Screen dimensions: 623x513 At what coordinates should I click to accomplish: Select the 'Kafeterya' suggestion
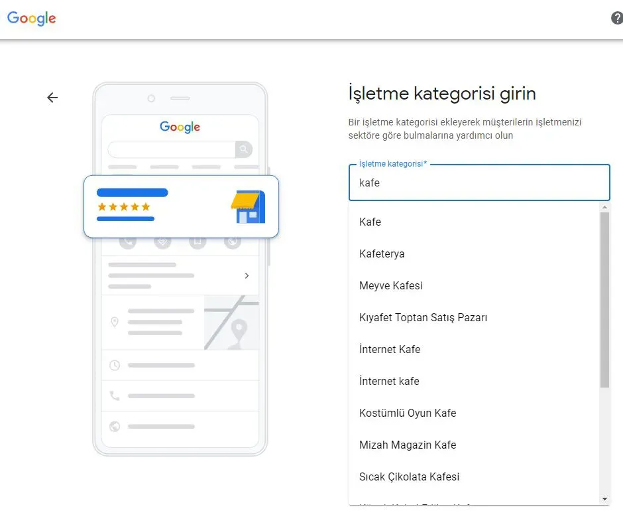pyautogui.click(x=474, y=254)
